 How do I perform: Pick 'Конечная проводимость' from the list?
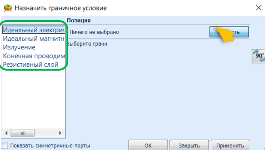34,56
